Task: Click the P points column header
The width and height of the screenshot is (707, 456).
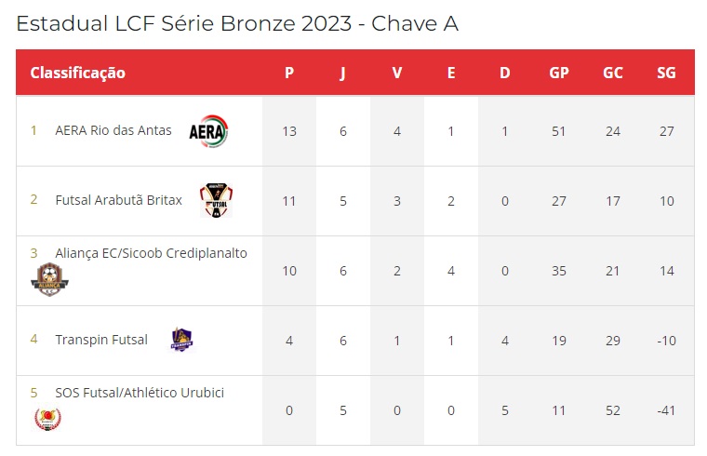Action: pyautogui.click(x=289, y=73)
